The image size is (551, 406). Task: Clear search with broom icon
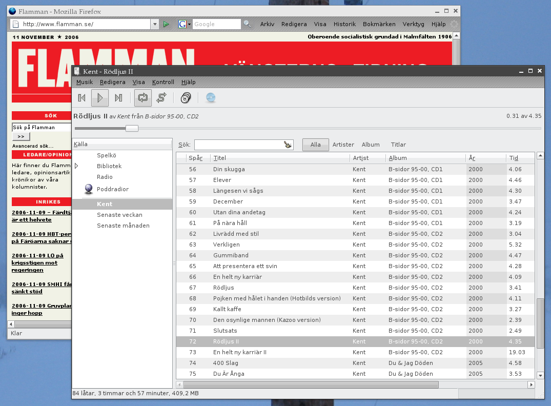(x=288, y=145)
